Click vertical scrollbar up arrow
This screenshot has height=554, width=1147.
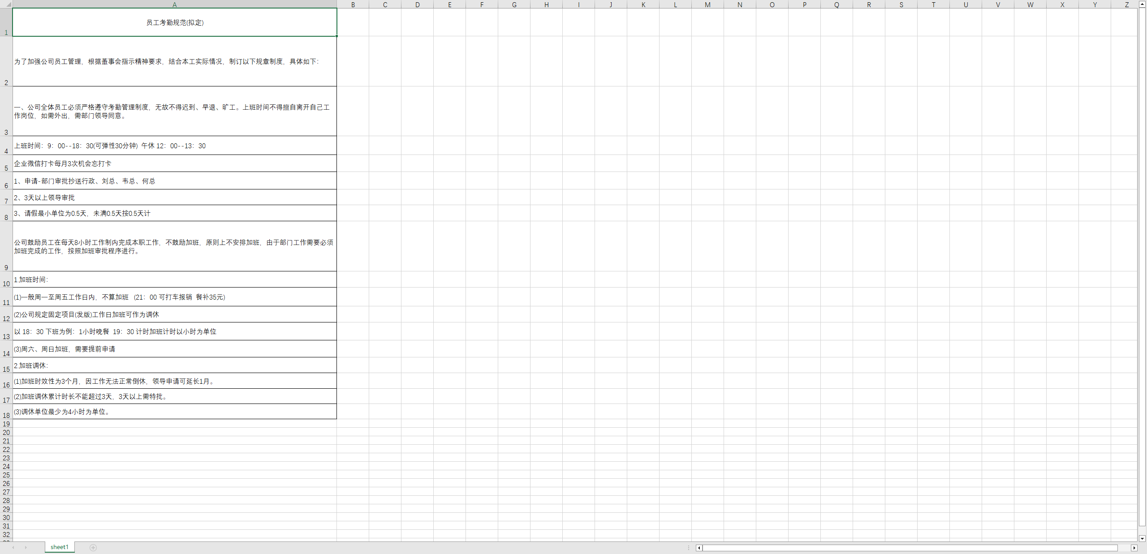[1142, 4]
